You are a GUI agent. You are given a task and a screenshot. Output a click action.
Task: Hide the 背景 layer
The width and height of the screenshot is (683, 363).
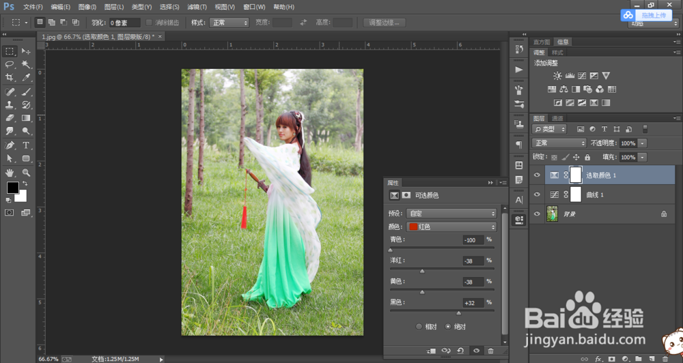[537, 214]
